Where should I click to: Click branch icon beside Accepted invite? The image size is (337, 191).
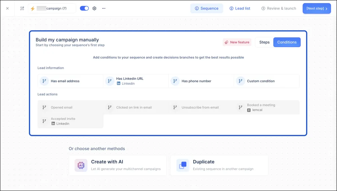[x=44, y=121]
